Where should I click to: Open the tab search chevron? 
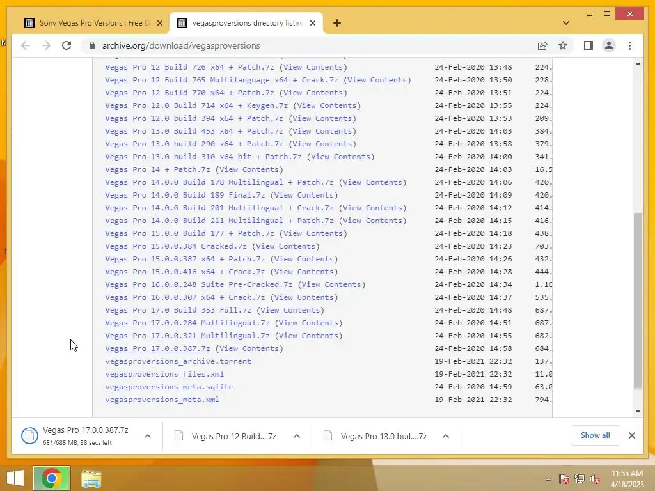(x=566, y=23)
